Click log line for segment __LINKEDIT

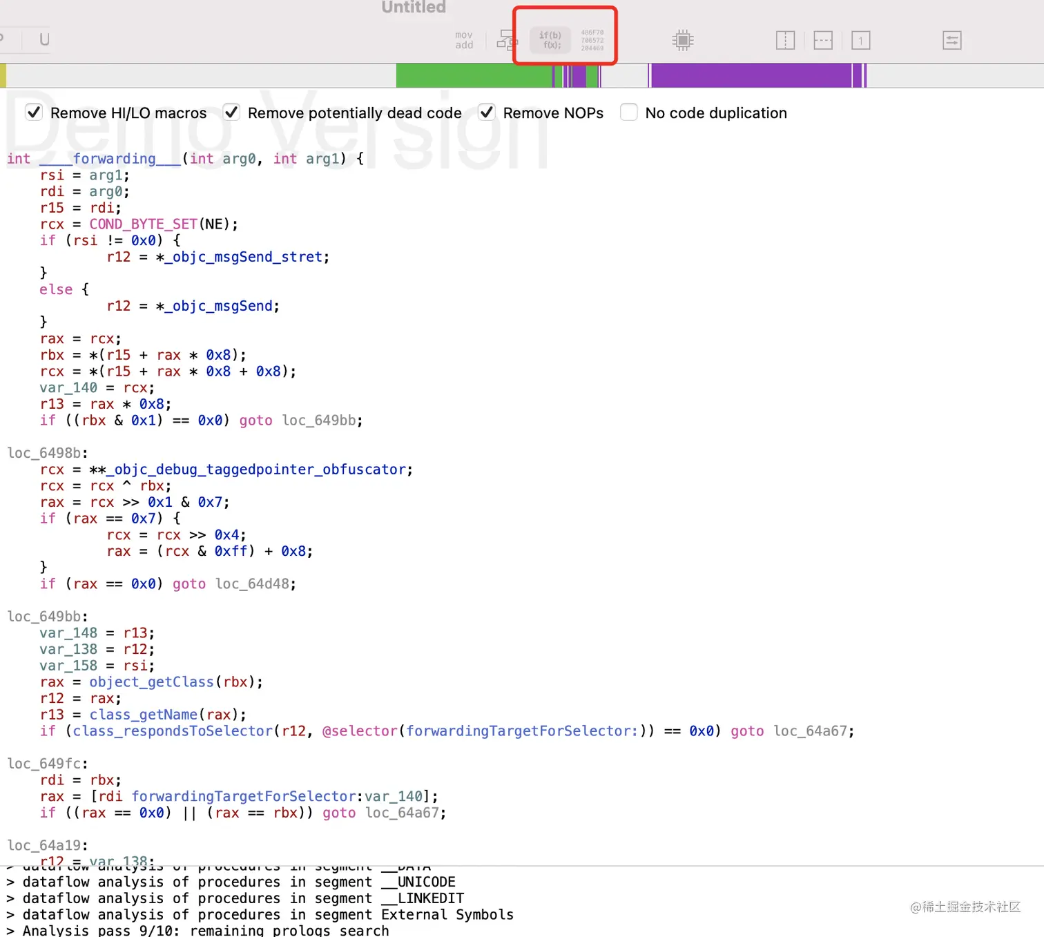pyautogui.click(x=235, y=898)
